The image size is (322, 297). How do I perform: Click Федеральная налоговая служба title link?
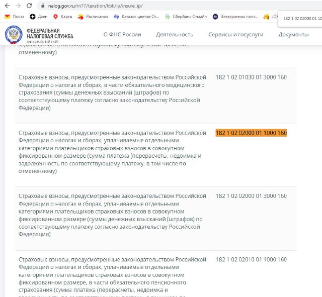pyautogui.click(x=50, y=34)
